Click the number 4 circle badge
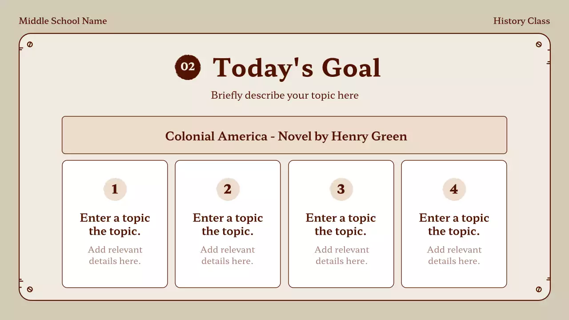569x320 pixels. pyautogui.click(x=454, y=189)
